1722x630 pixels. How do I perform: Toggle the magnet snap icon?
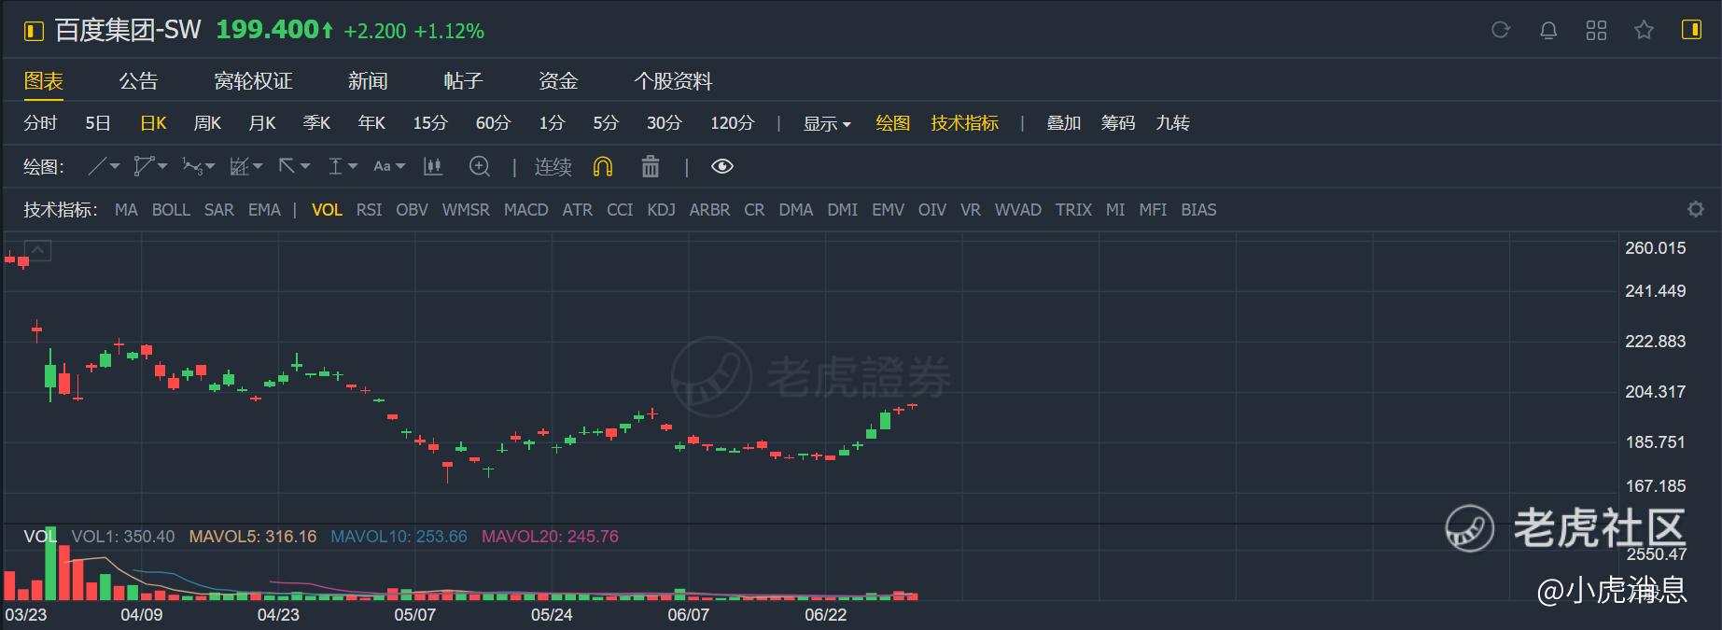(603, 166)
